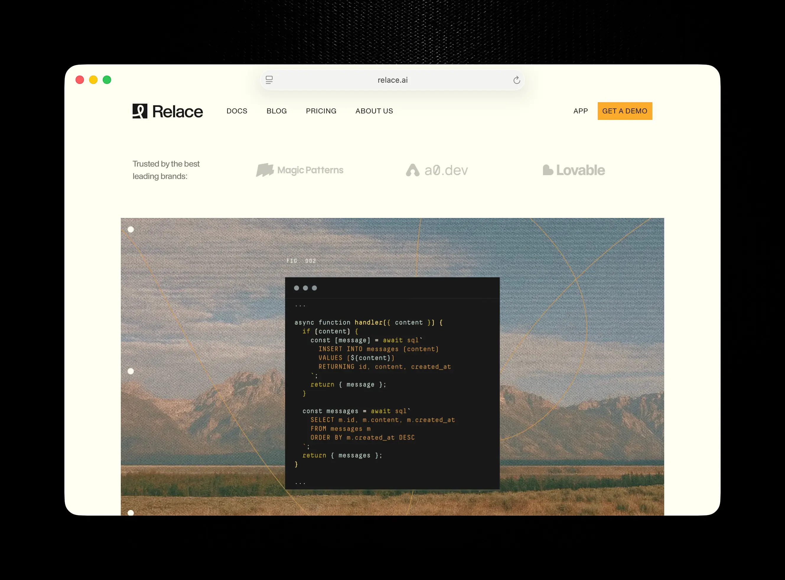Click the yellow minimize window button
Viewport: 785px width, 580px height.
click(93, 80)
